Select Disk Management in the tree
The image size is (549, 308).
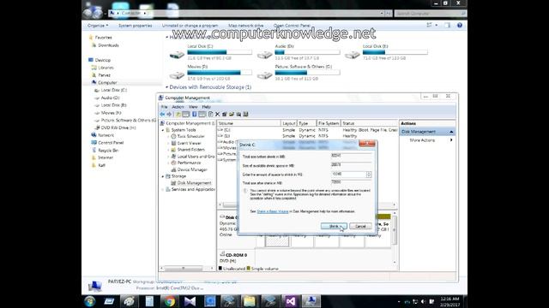(x=195, y=182)
